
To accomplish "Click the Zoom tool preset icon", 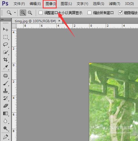I will [9, 13].
